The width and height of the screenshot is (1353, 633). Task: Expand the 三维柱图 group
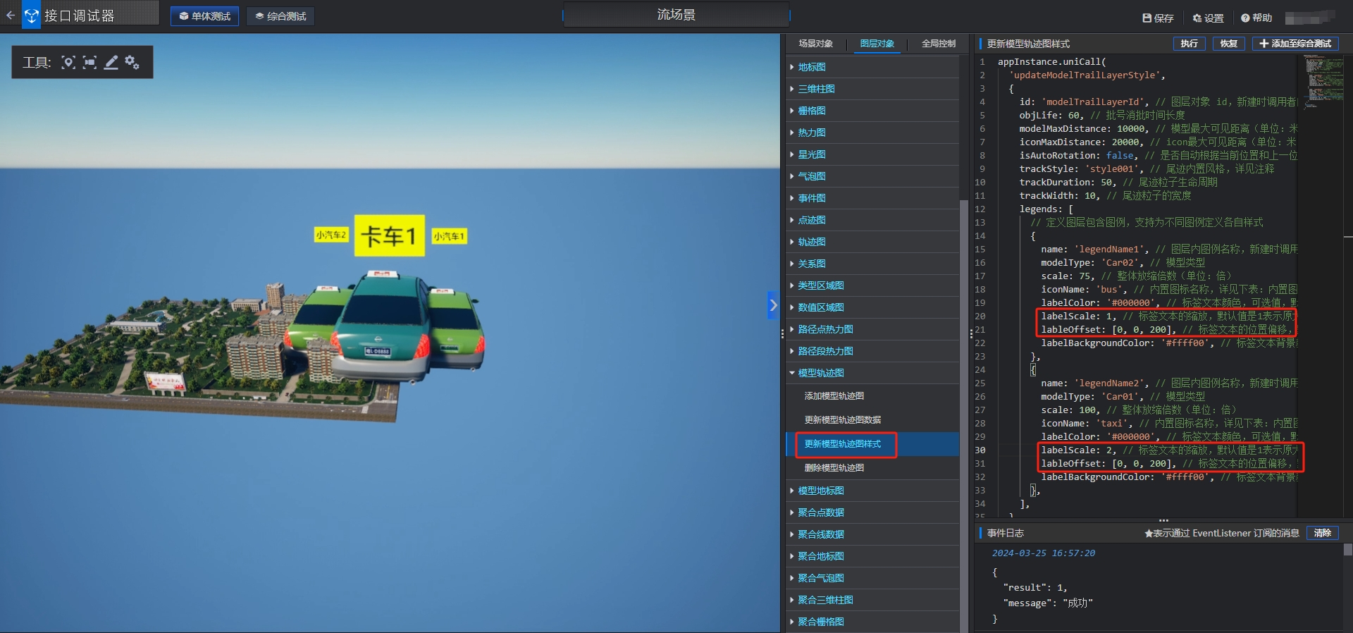[x=872, y=89]
